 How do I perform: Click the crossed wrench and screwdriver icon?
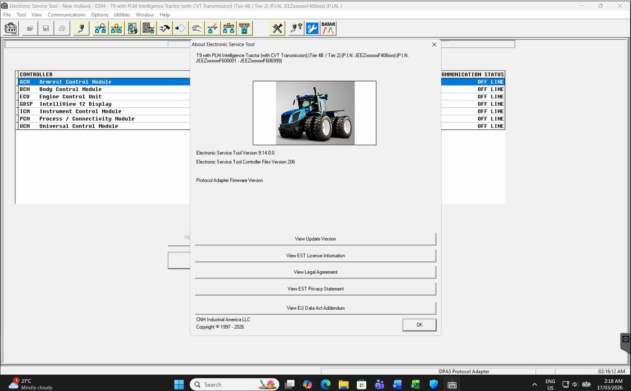277,28
